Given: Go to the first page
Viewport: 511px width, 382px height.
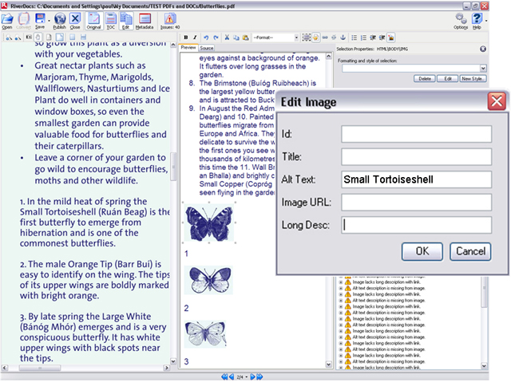Looking at the screenshot, I should pyautogui.click(x=224, y=376).
